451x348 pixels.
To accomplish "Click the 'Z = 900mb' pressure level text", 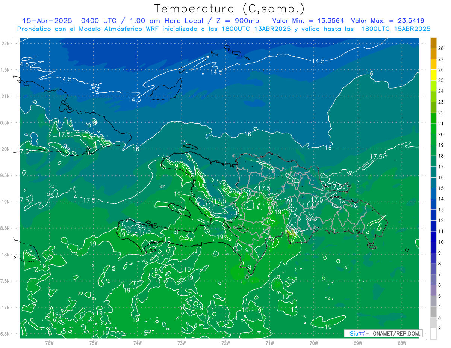I will coord(238,21).
